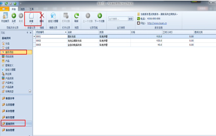Image resolution: width=216 pixels, height=136 pixels.
Task: Pin the 导航 (Navigation) panel with the pushpin
Action: tap(27, 33)
